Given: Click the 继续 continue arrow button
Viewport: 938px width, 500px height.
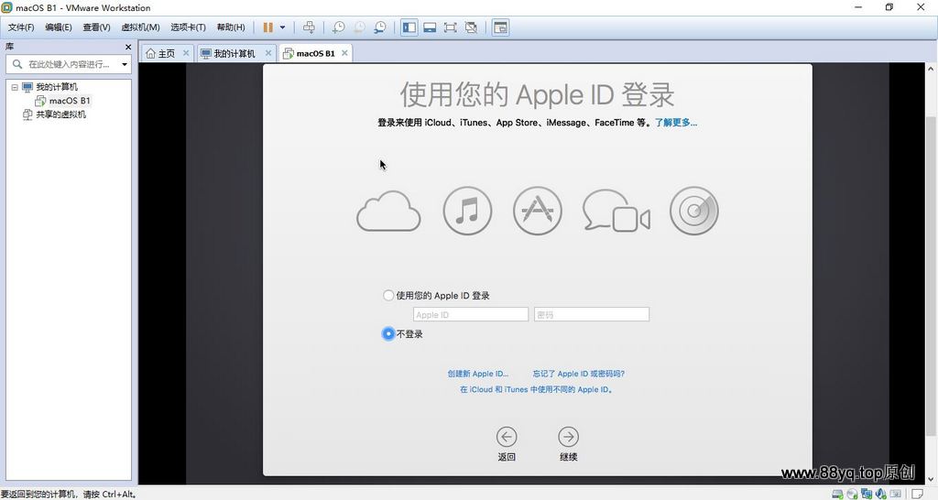Looking at the screenshot, I should tap(568, 437).
